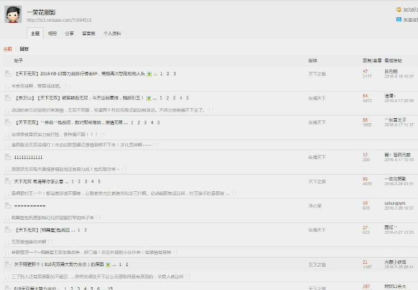Click reply snippet 未拿双城啊，等着城战呢
The width and height of the screenshot is (418, 290).
36,86
